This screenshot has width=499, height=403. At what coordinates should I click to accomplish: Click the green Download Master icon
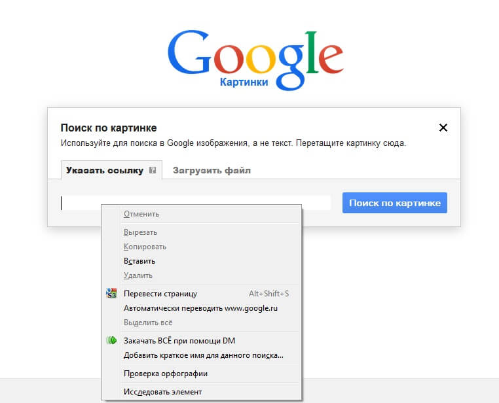click(111, 340)
